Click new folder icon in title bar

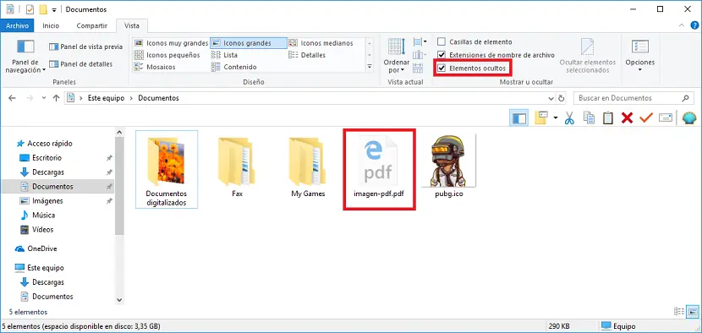pyautogui.click(x=43, y=9)
